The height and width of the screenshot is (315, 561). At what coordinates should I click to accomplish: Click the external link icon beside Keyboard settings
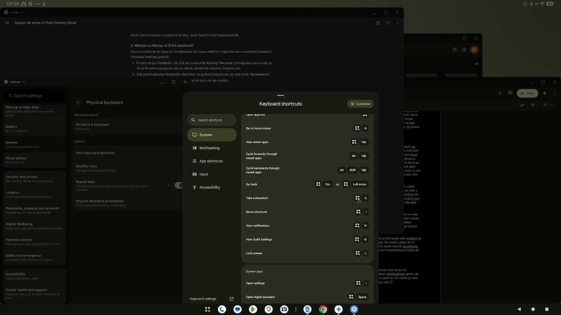tap(231, 299)
